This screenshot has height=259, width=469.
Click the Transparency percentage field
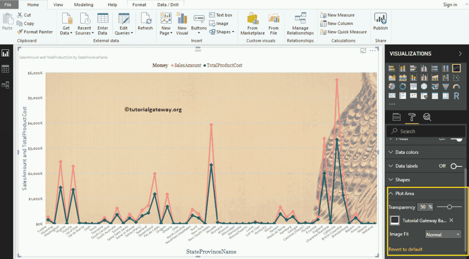tap(425, 207)
